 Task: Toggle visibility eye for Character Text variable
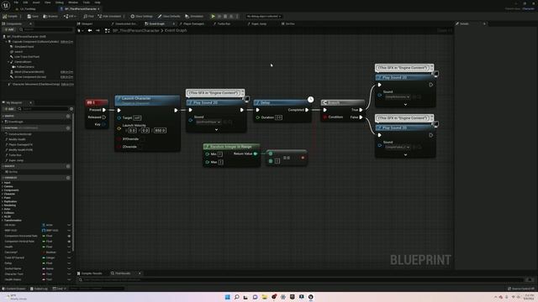(69, 274)
